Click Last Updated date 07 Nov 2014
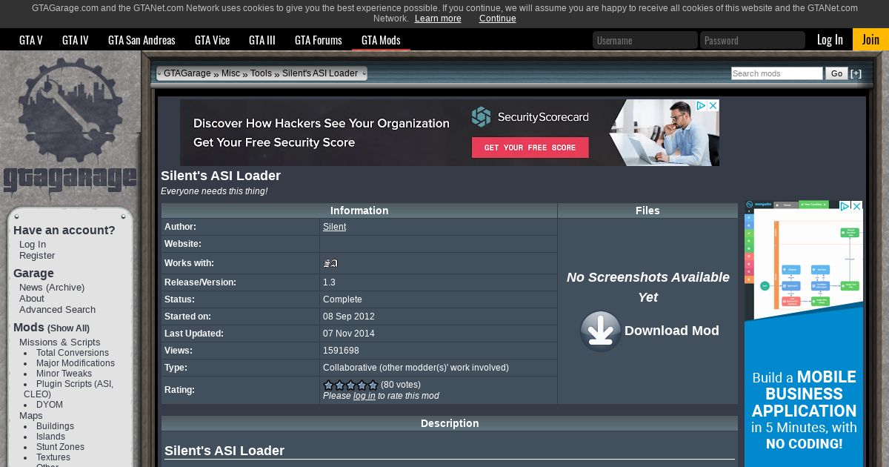The width and height of the screenshot is (889, 467). [x=349, y=334]
